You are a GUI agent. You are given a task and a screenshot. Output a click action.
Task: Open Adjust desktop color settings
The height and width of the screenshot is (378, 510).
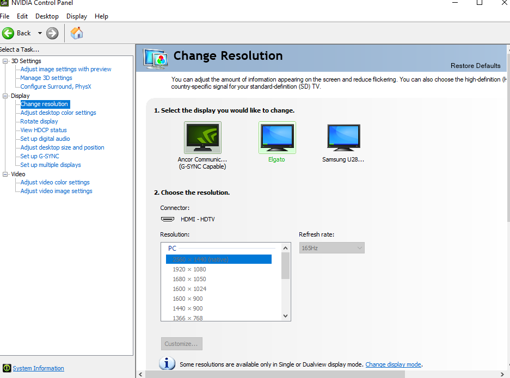coord(58,113)
